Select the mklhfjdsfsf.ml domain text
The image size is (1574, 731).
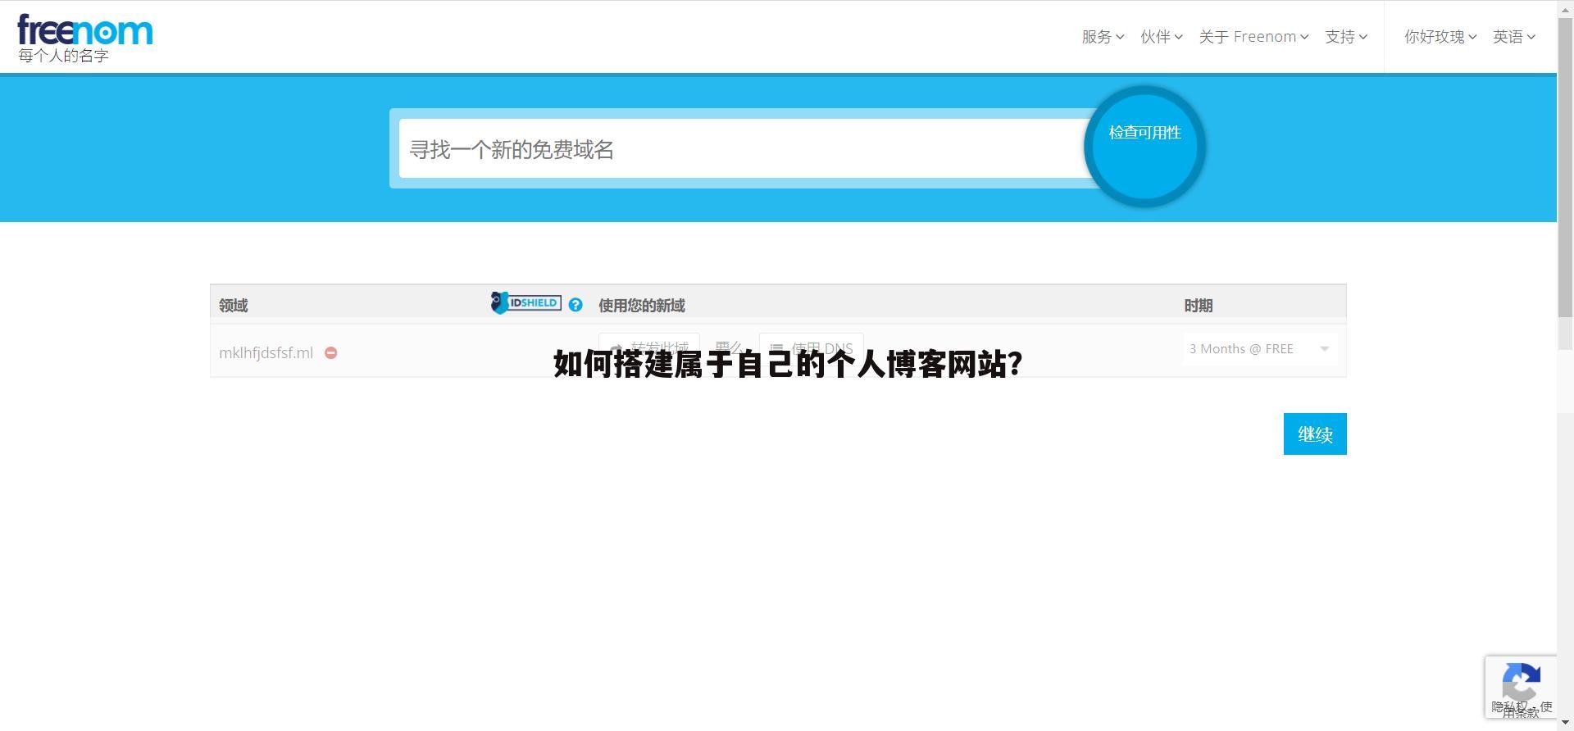pyautogui.click(x=266, y=352)
